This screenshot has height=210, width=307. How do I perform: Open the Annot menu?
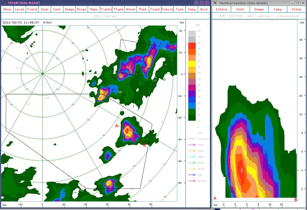131,9
